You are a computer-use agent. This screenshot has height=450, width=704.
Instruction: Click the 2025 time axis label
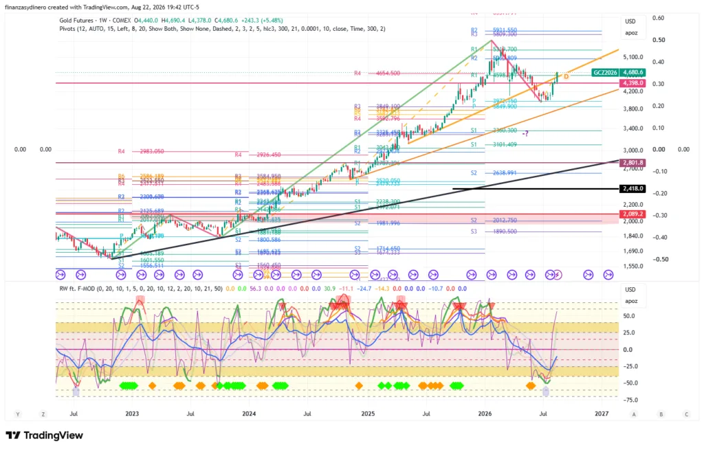(368, 414)
